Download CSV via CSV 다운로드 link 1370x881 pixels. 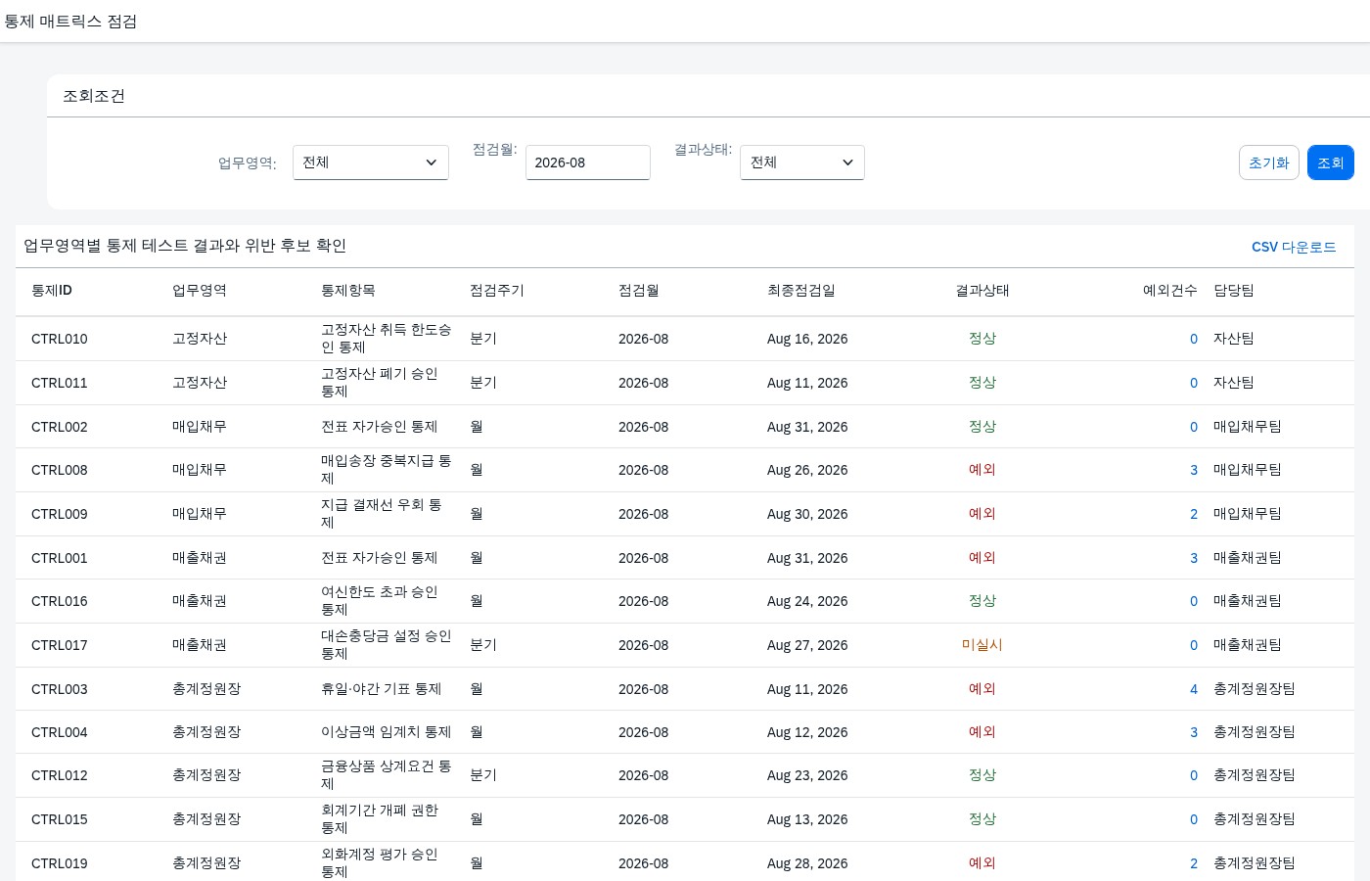[1294, 247]
